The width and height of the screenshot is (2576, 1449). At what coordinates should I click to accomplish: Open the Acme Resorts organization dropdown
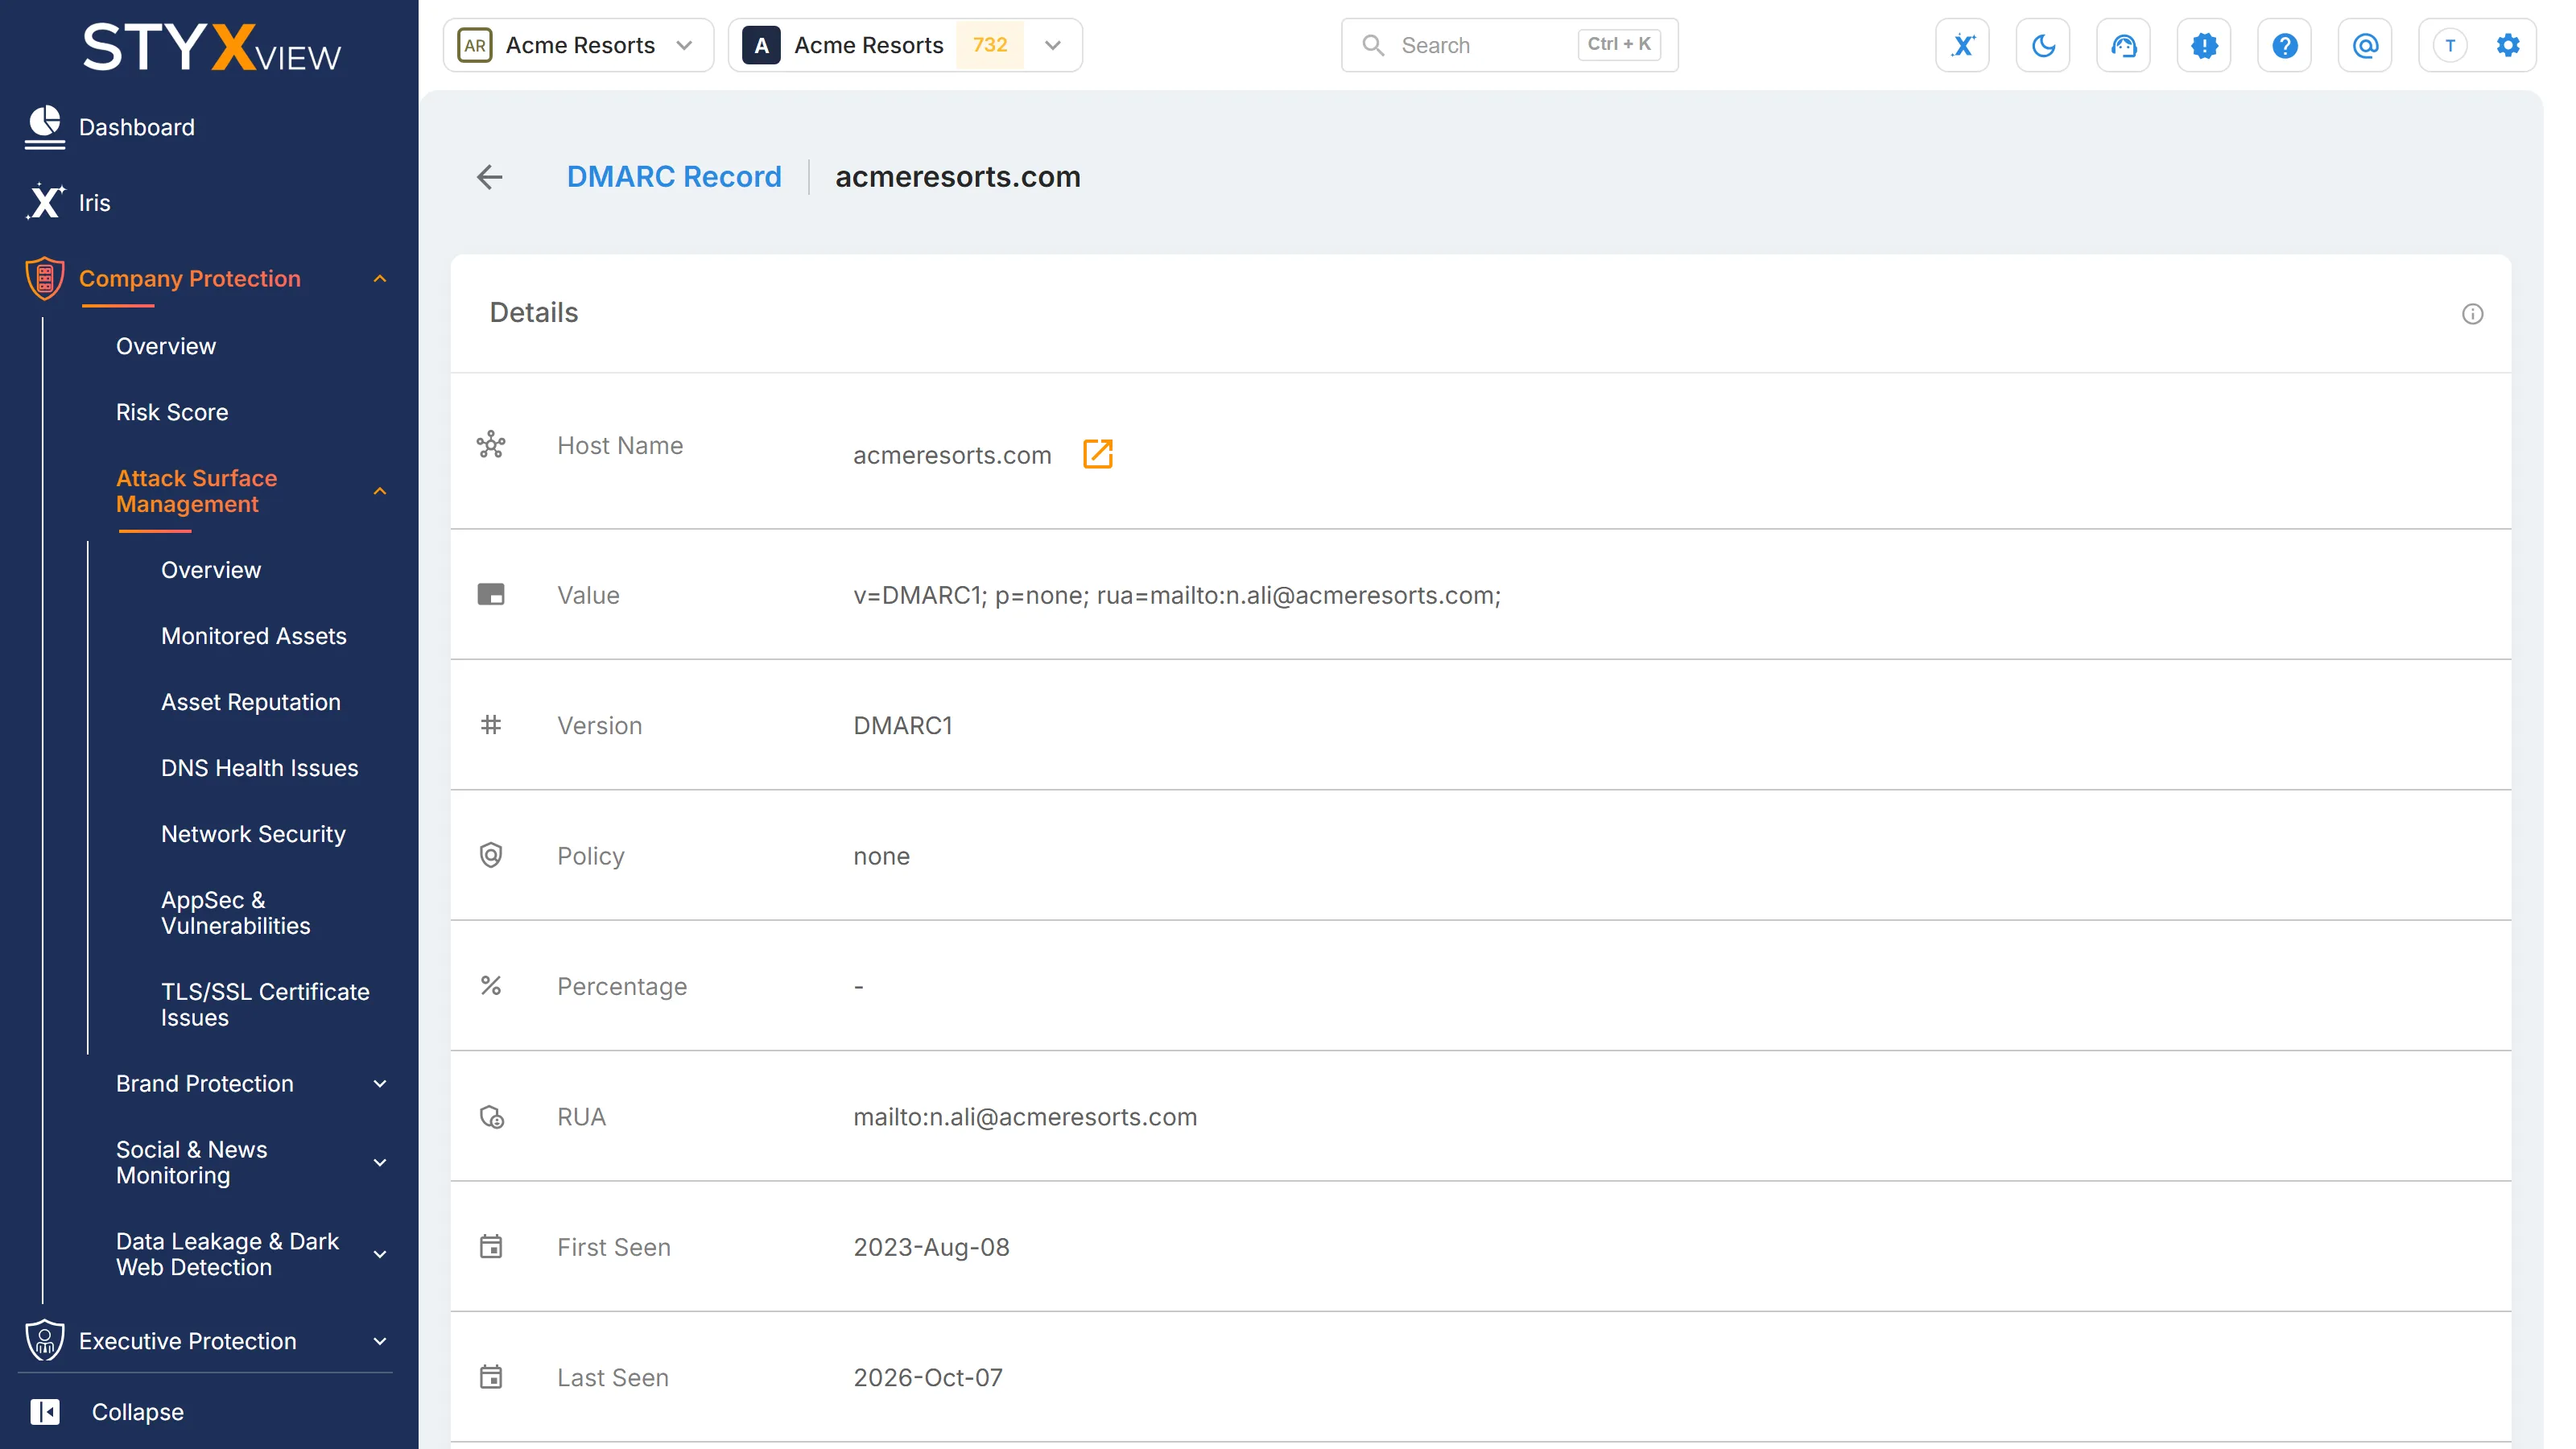(x=578, y=45)
